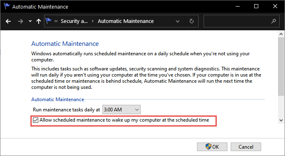This screenshot has height=156, width=285.
Task: Toggle the wake up my computer checkbox
Action: [x=35, y=120]
